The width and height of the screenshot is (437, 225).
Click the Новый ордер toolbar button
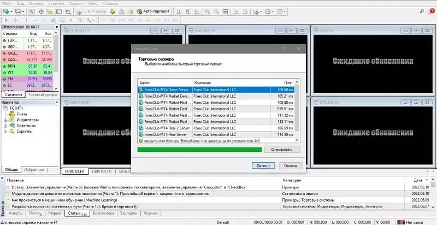pos(91,11)
